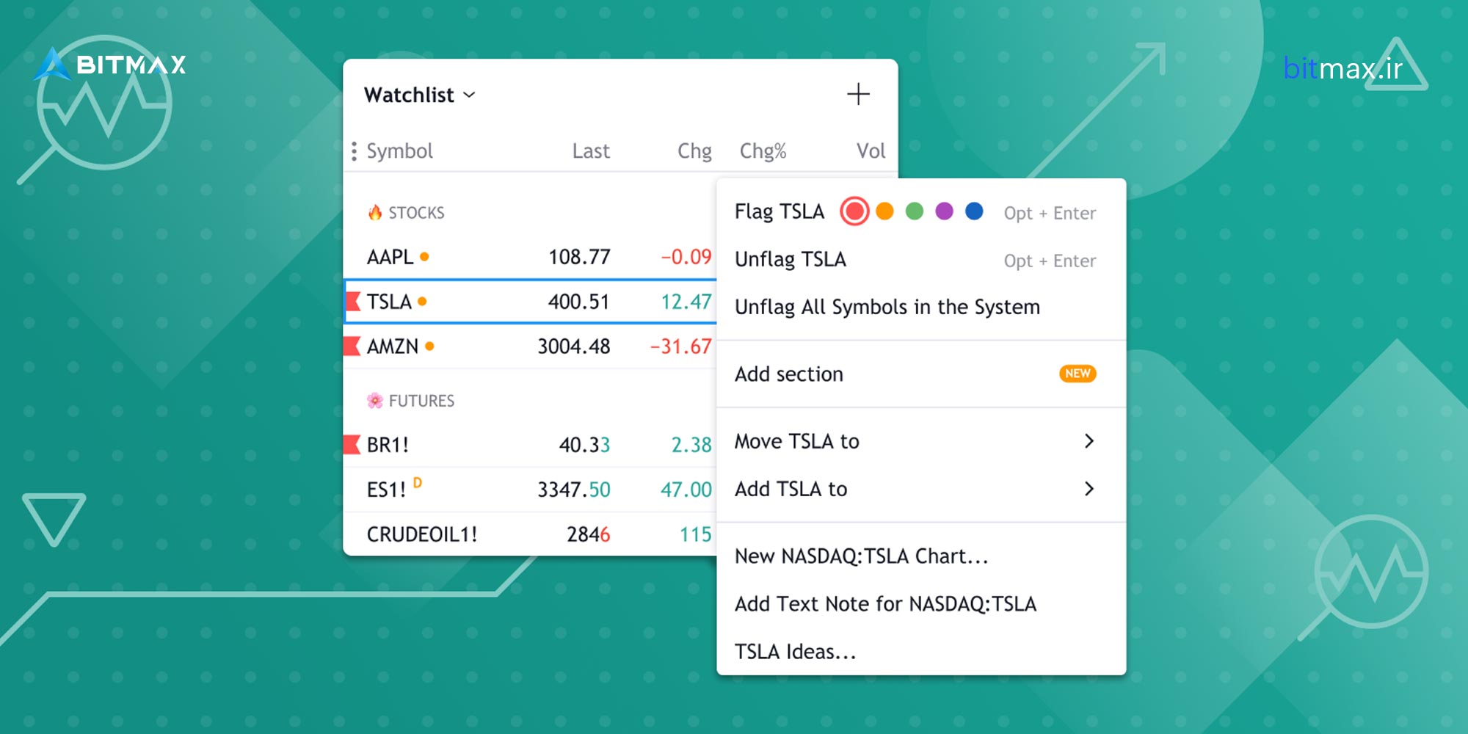Select AAPL last price 108.77

(579, 257)
